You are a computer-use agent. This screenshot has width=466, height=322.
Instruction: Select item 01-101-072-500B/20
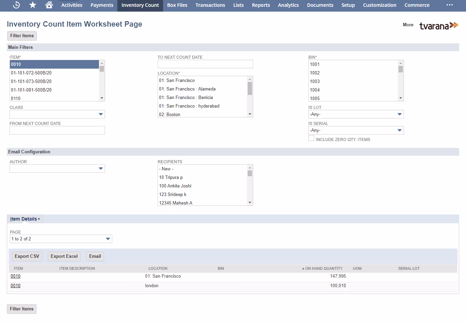click(54, 73)
